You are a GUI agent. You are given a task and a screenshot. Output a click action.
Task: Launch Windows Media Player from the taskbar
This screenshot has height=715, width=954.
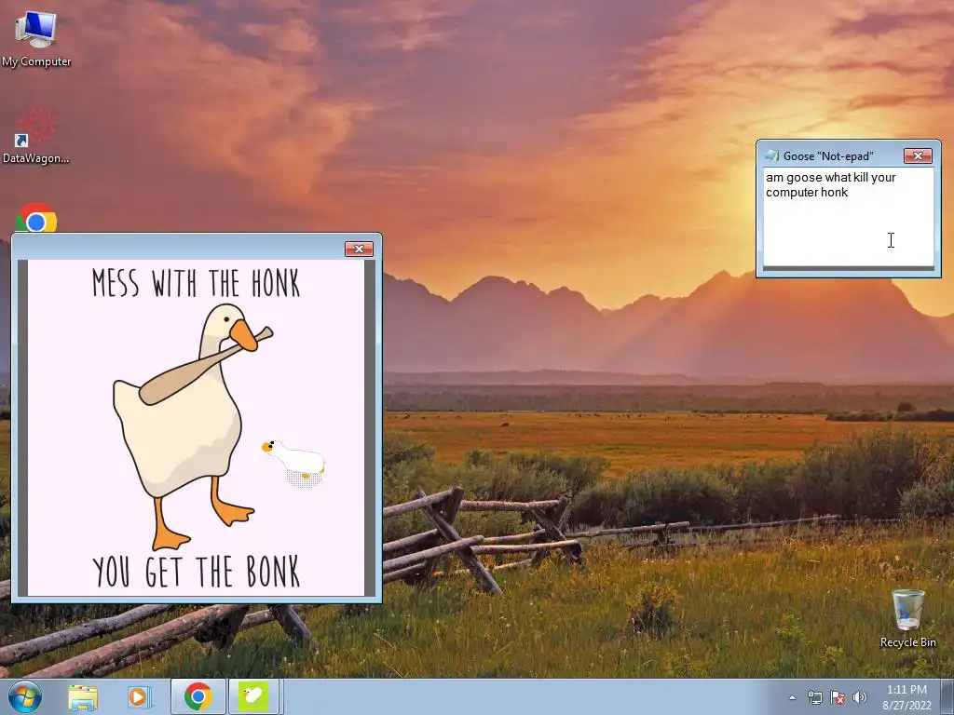[139, 696]
